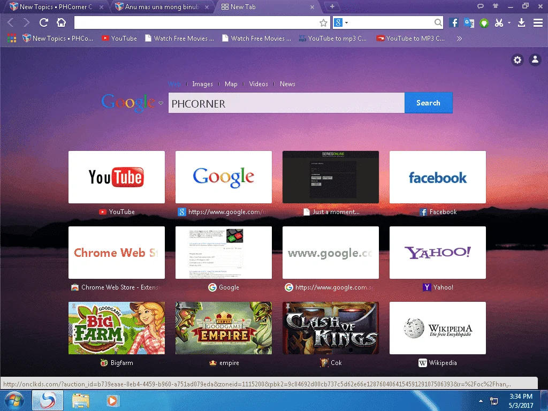
Task: Open the user profile icon
Action: coord(535,60)
